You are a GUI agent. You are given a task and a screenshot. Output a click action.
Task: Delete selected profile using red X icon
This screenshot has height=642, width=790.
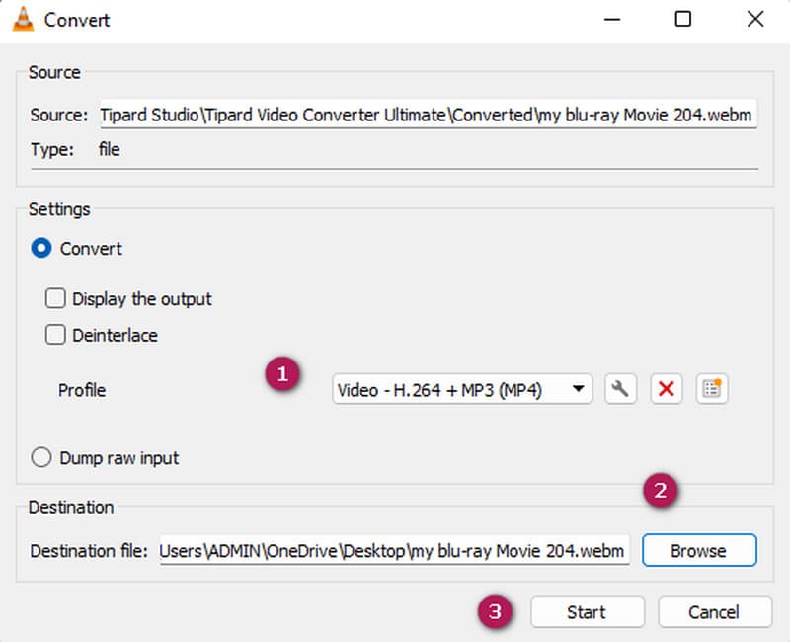[x=666, y=389]
